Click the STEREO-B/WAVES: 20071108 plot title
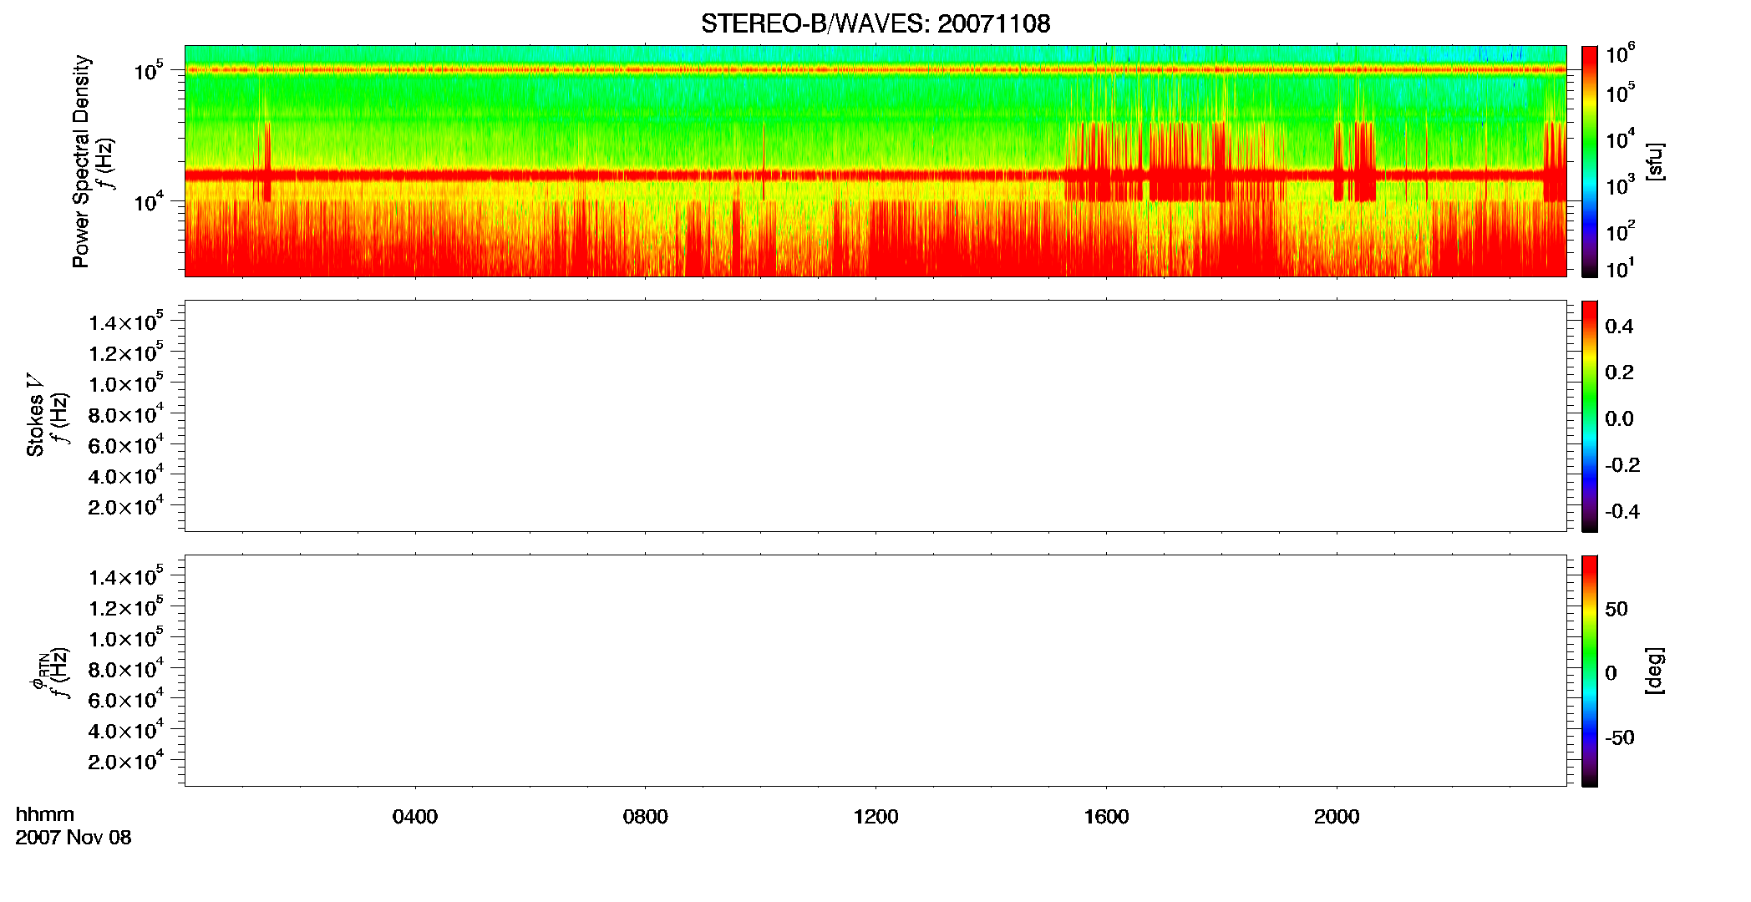Image resolution: width=1751 pixels, height=902 pixels. click(x=875, y=23)
